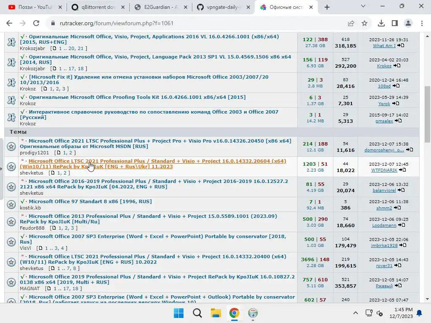The image size is (431, 323).
Task: Close the qBittorrent tab
Action: 123,8
